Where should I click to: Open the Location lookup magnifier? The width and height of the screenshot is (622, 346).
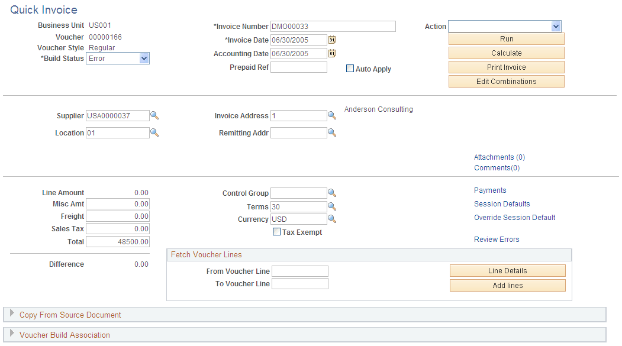(x=155, y=132)
